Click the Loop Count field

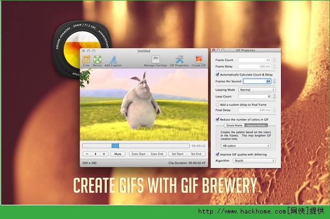(254, 96)
